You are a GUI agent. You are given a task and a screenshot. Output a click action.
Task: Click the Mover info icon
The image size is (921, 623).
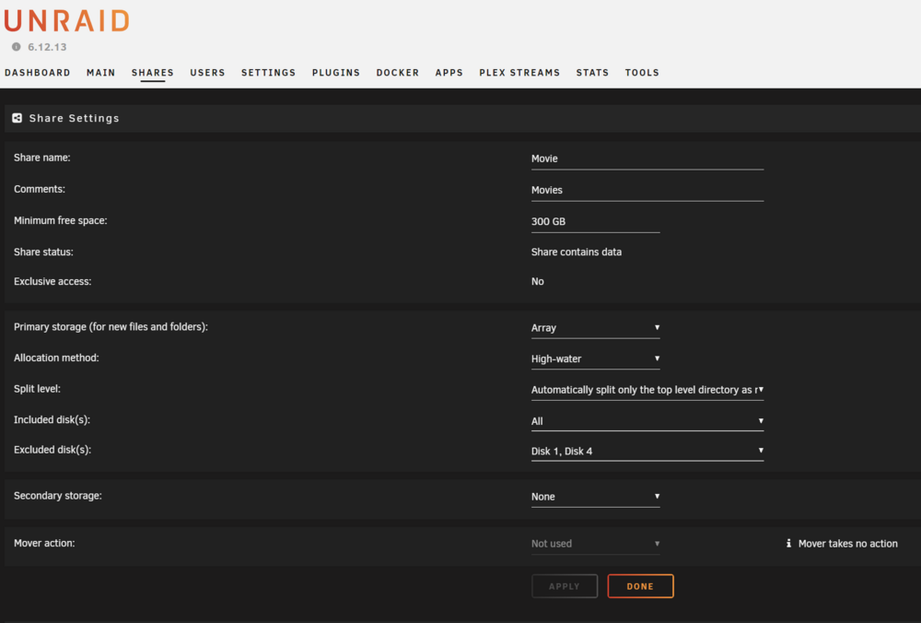tap(789, 544)
